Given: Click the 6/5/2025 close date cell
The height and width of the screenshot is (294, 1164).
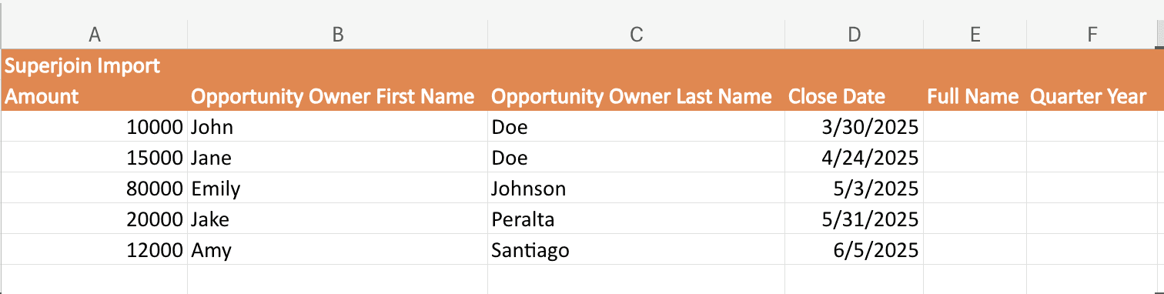Looking at the screenshot, I should pyautogui.click(x=854, y=249).
